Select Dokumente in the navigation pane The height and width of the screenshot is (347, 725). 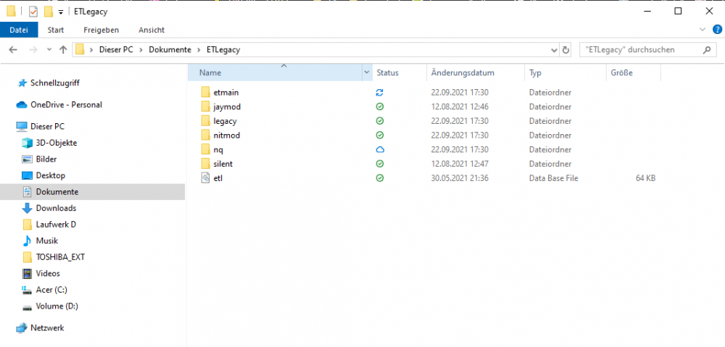click(93, 192)
